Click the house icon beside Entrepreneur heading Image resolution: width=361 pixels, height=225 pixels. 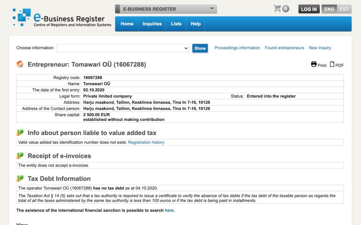click(20, 64)
